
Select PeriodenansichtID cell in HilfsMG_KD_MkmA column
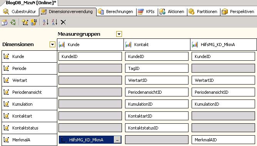coord(223,92)
